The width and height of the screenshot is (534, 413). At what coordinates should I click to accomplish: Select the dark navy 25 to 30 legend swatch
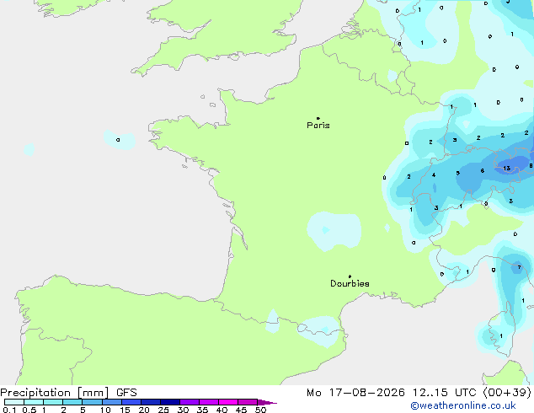170,402
